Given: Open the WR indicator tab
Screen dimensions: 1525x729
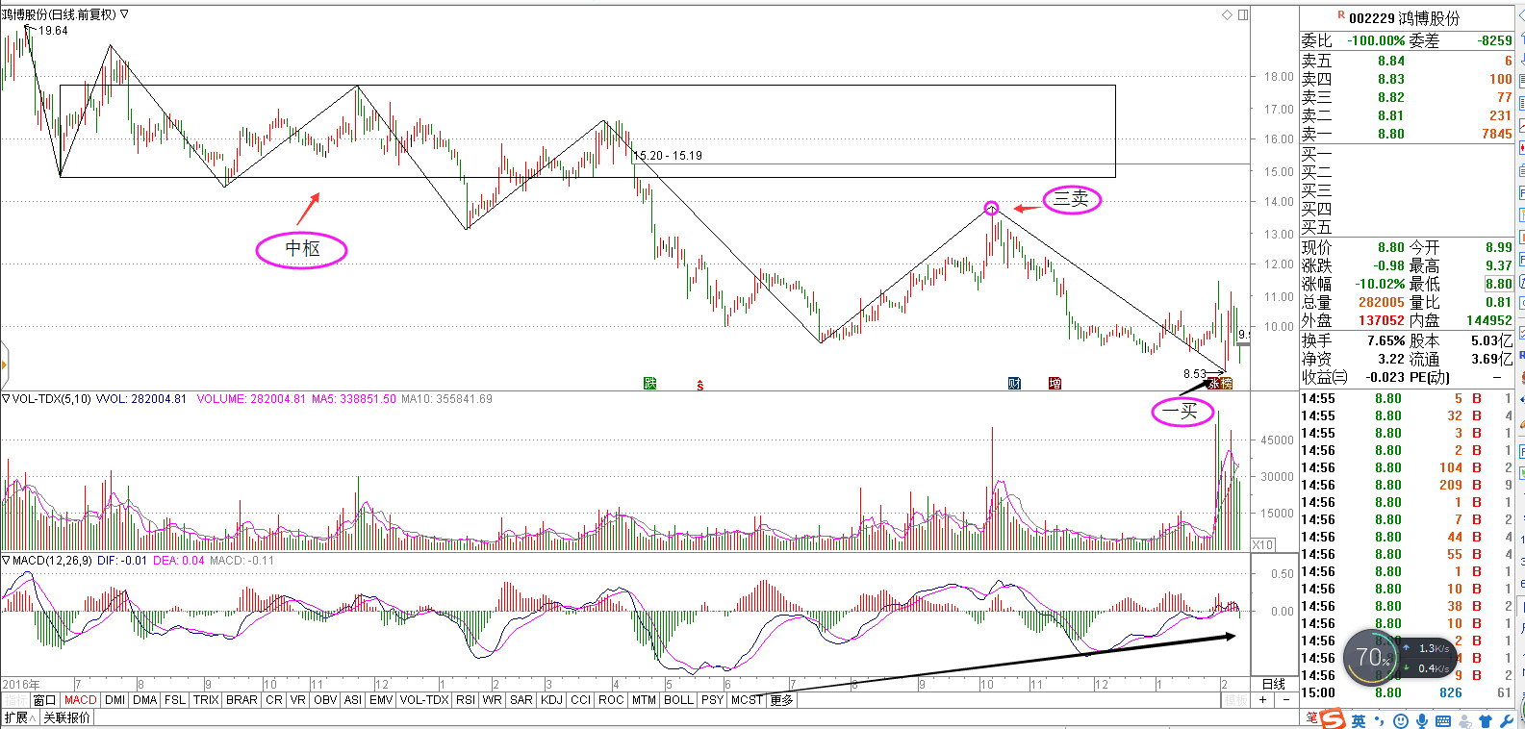Looking at the screenshot, I should tap(493, 700).
